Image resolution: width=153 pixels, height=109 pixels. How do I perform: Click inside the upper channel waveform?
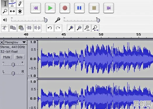pyautogui.click(x=95, y=59)
